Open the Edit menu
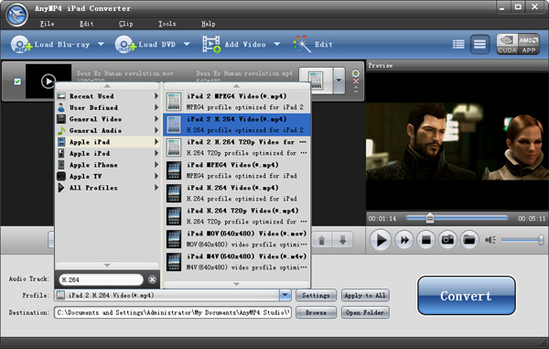Image resolution: width=549 pixels, height=349 pixels. pyautogui.click(x=87, y=24)
